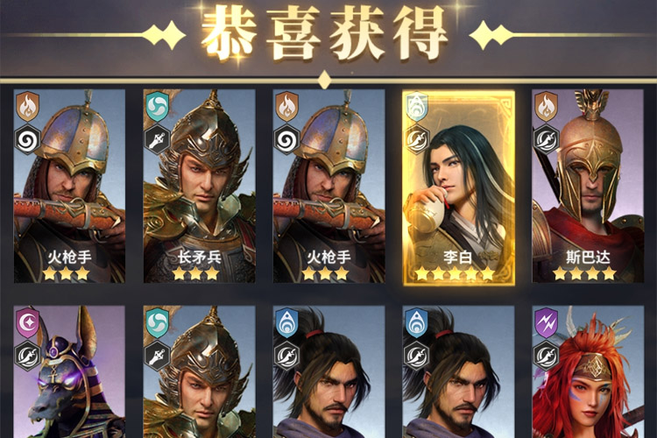Click blue water drop badge on third bottom card
This screenshot has width=657, height=438.
coord(286,323)
